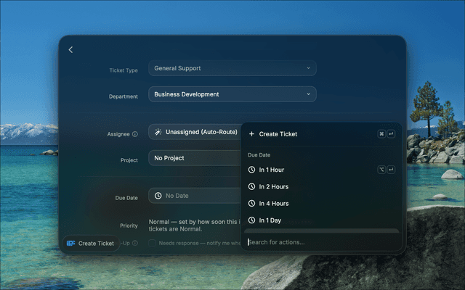Expand the Business Development department dropdown
This screenshot has width=465, height=290.
point(232,94)
